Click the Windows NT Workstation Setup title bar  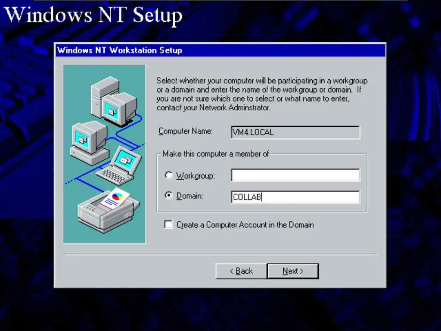coord(220,50)
